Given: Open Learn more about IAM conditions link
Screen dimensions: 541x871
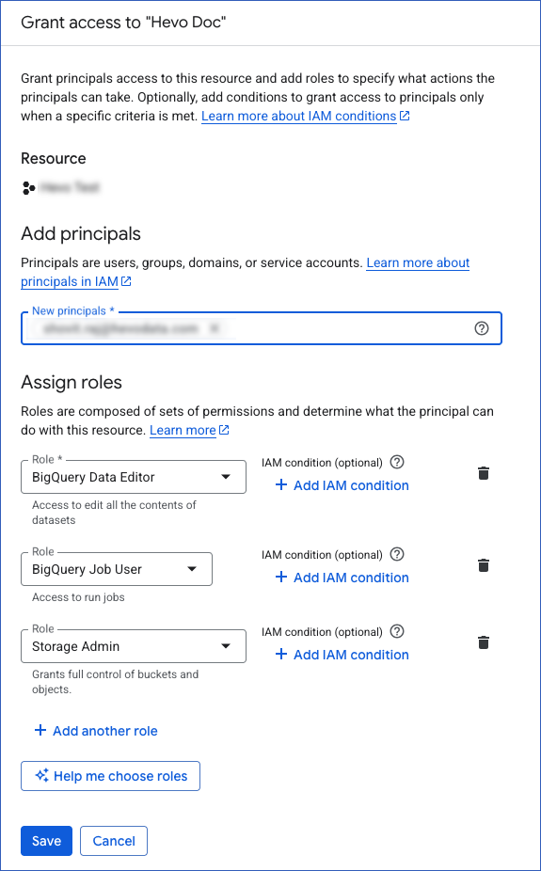Looking at the screenshot, I should (306, 116).
